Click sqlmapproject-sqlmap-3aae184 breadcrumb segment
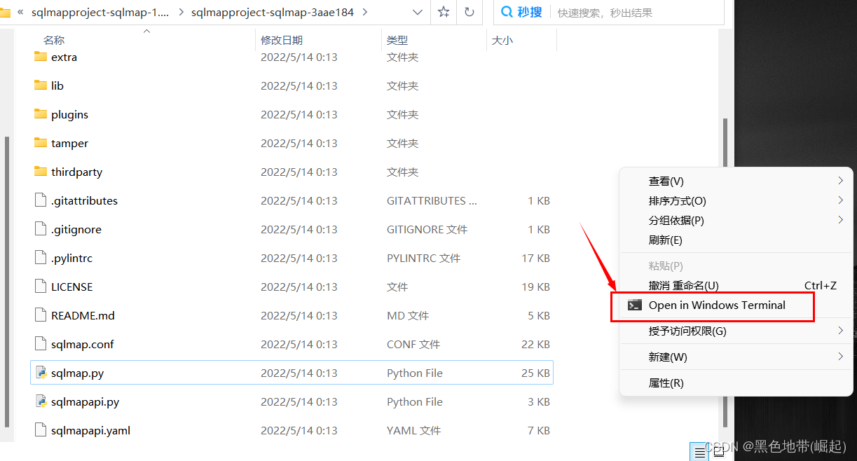The height and width of the screenshot is (461, 857). pyautogui.click(x=273, y=12)
